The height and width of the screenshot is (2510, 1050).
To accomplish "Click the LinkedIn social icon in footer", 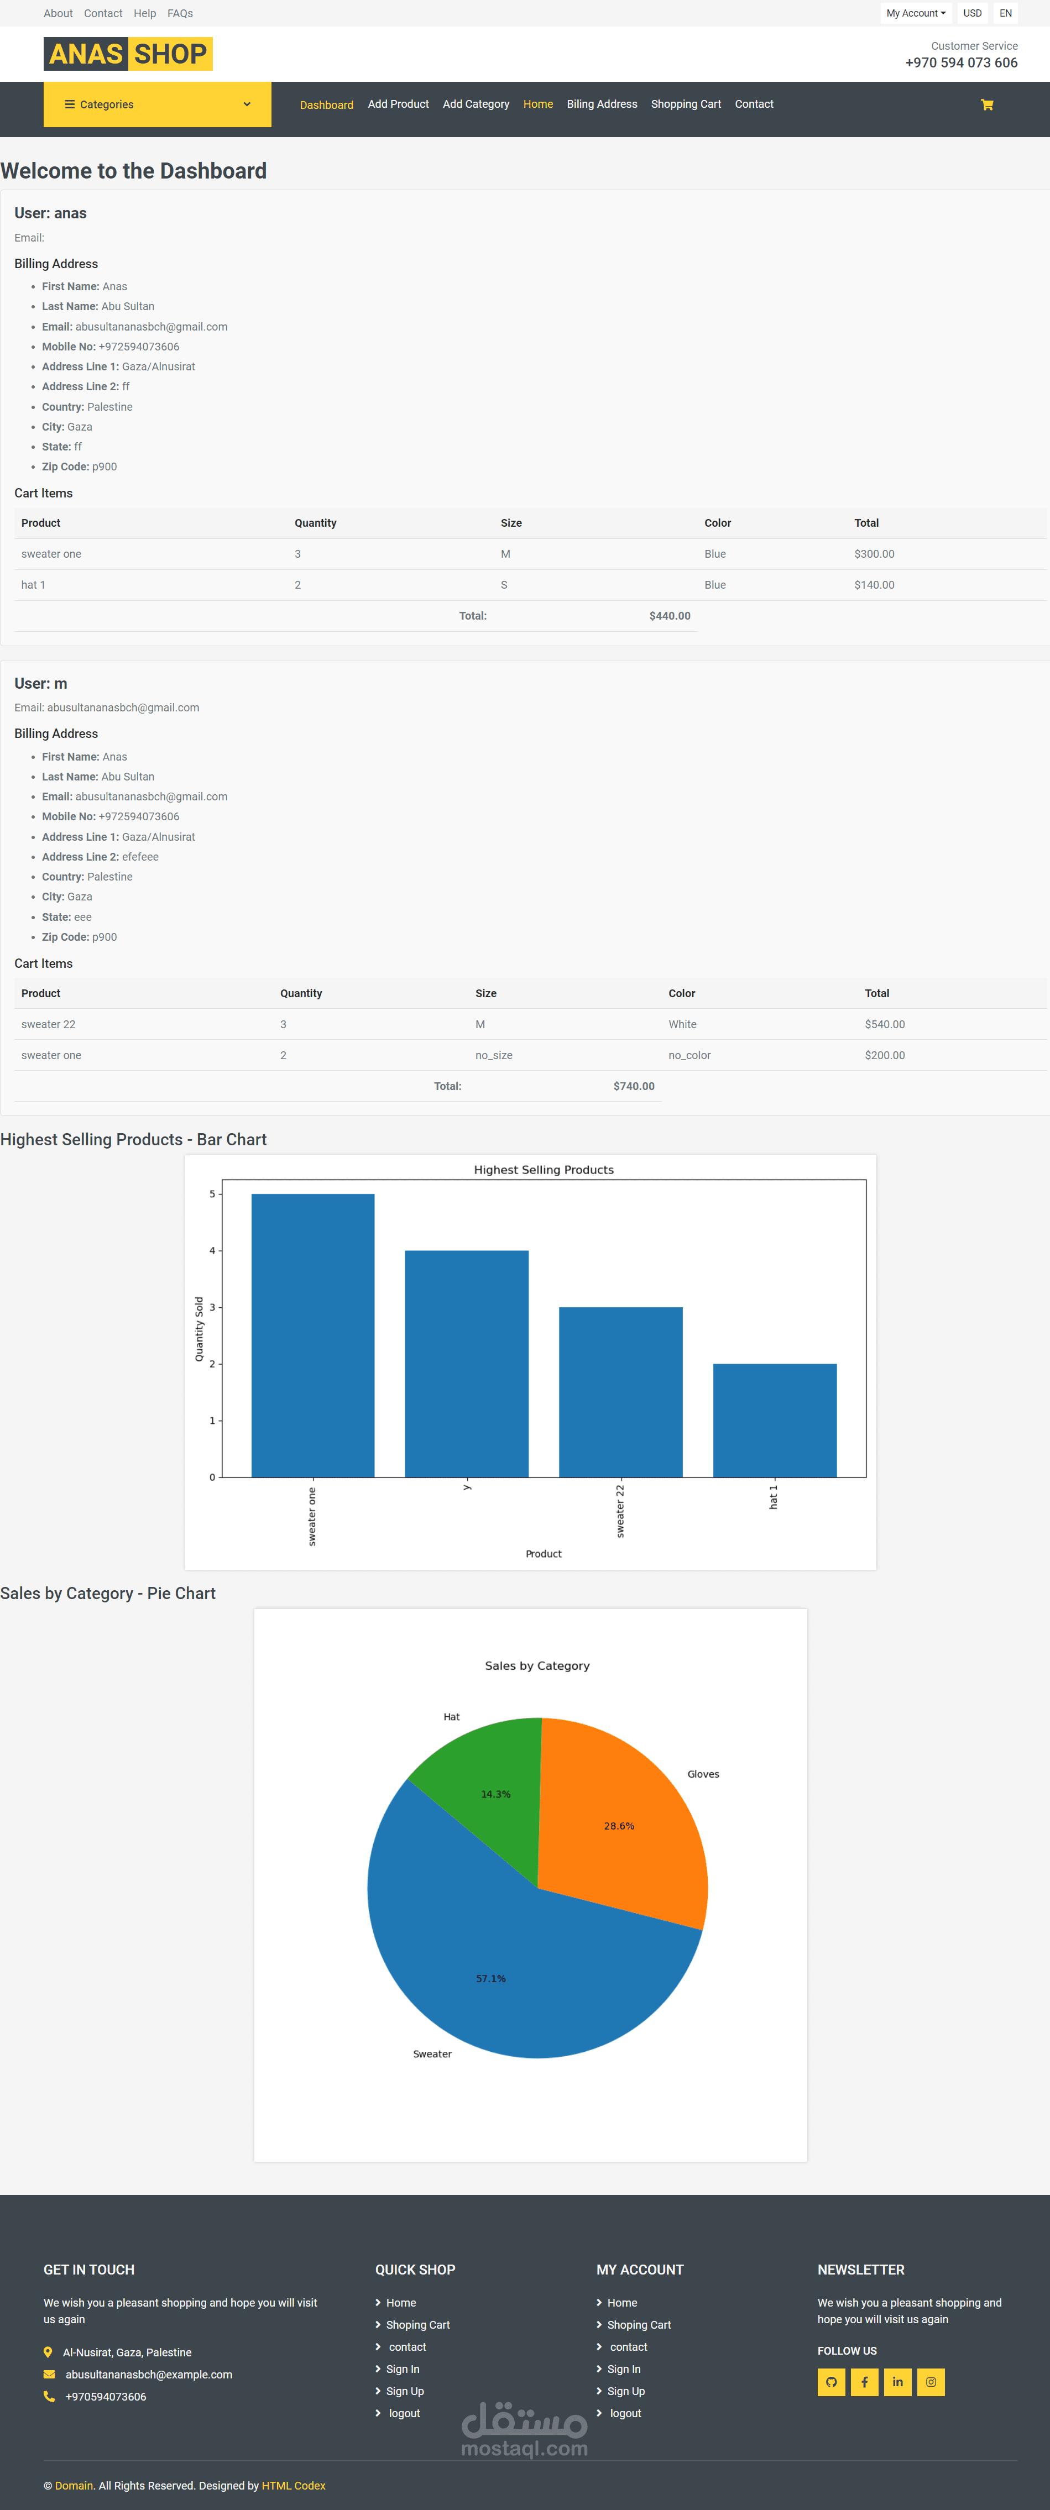I will [x=897, y=2381].
